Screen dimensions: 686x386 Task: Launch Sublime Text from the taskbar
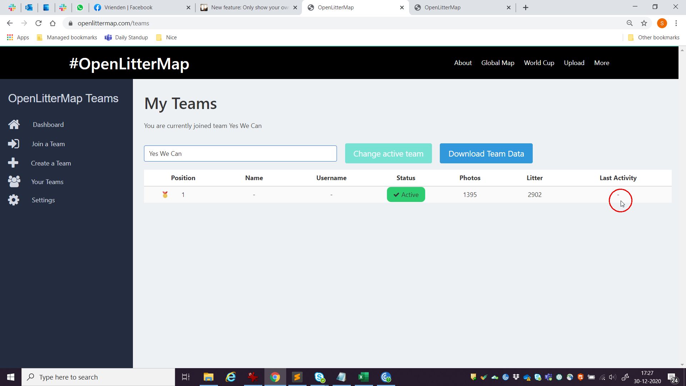click(297, 377)
